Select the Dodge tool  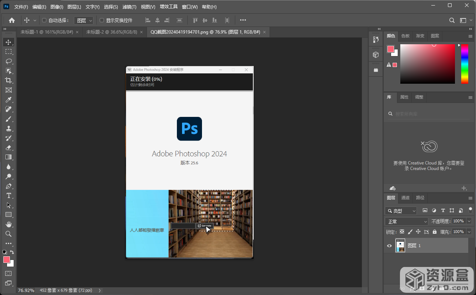pos(8,176)
